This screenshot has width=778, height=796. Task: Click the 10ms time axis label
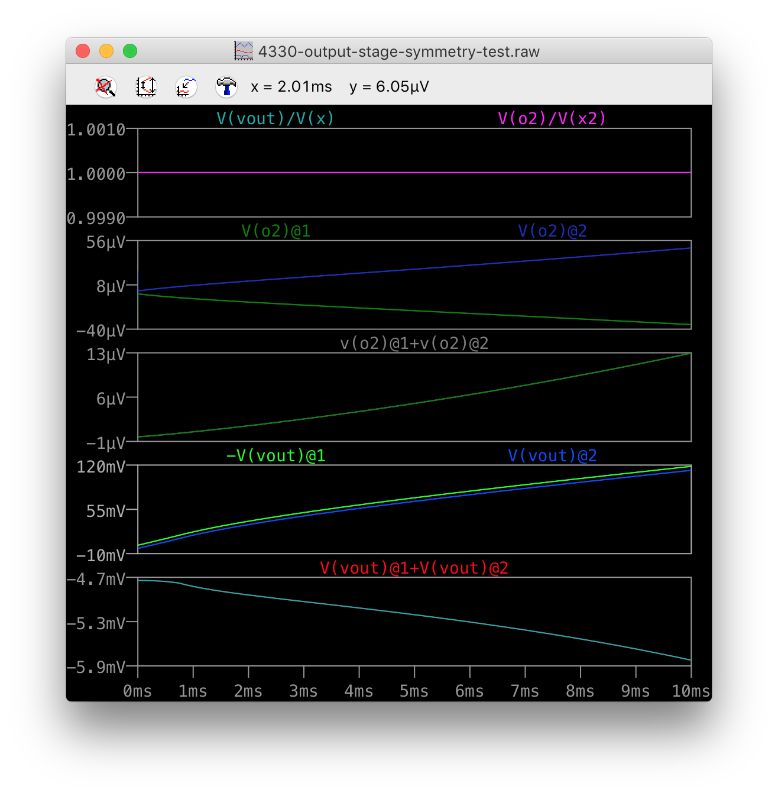pyautogui.click(x=691, y=691)
